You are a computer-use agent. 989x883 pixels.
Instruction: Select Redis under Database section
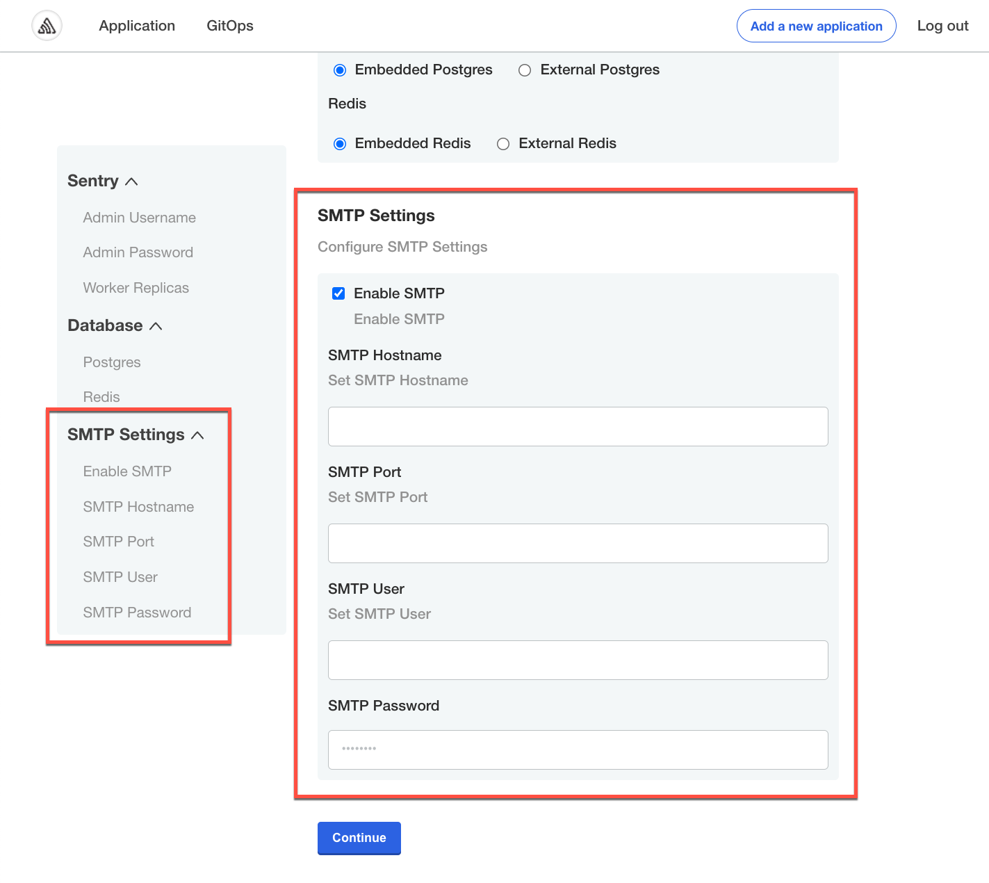pyautogui.click(x=101, y=397)
